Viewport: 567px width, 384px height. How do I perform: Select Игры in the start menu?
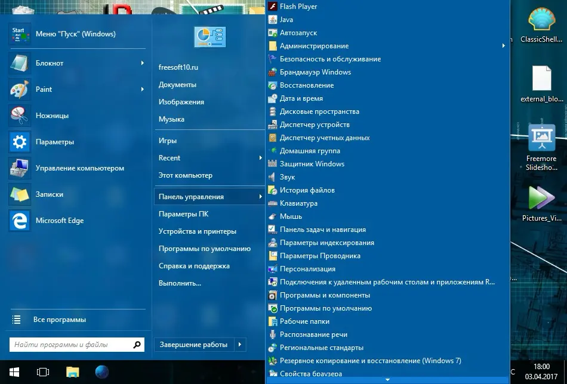(168, 141)
